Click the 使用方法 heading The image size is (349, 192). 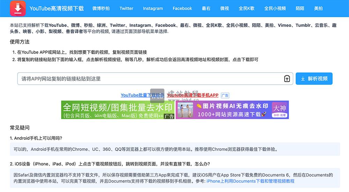(x=20, y=42)
